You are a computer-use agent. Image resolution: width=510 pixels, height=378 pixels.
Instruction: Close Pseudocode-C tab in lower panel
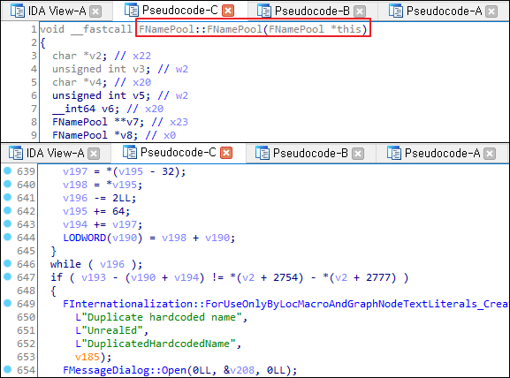(x=226, y=153)
